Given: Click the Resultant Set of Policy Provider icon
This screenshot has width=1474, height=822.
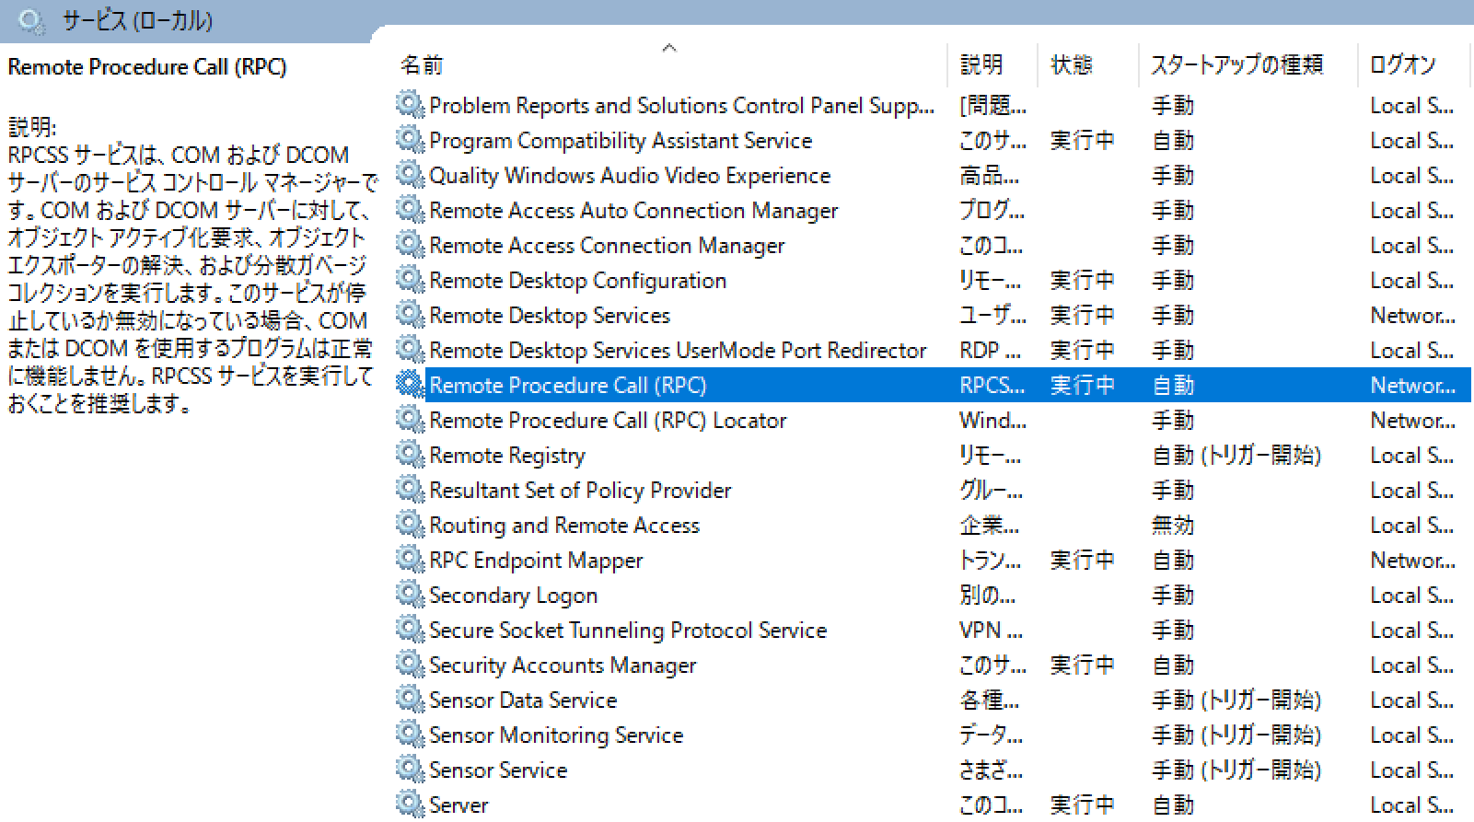Looking at the screenshot, I should [x=410, y=490].
